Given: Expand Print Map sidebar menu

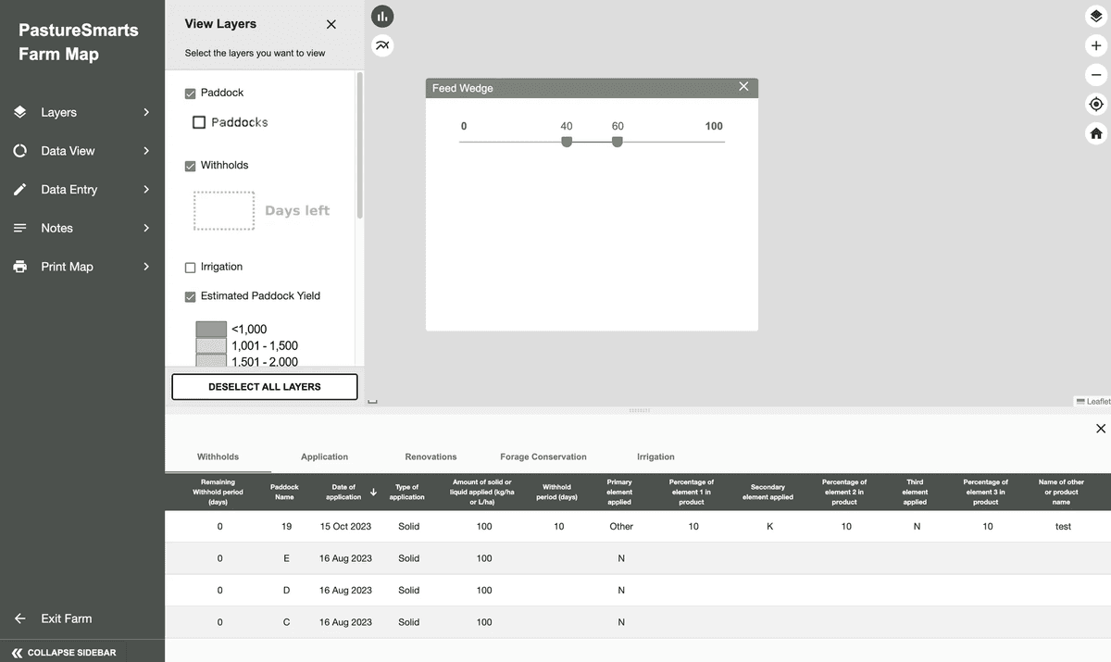Looking at the screenshot, I should click(81, 267).
